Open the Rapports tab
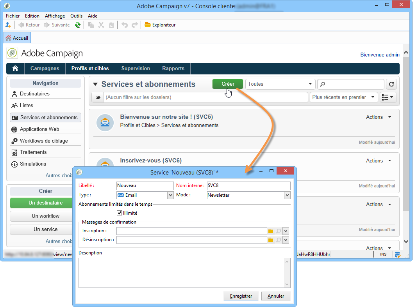The width and height of the screenshot is (418, 307). click(173, 69)
